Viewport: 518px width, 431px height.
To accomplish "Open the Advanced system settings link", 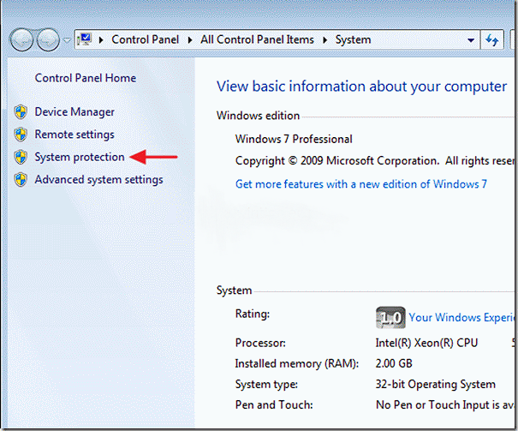I will point(98,180).
